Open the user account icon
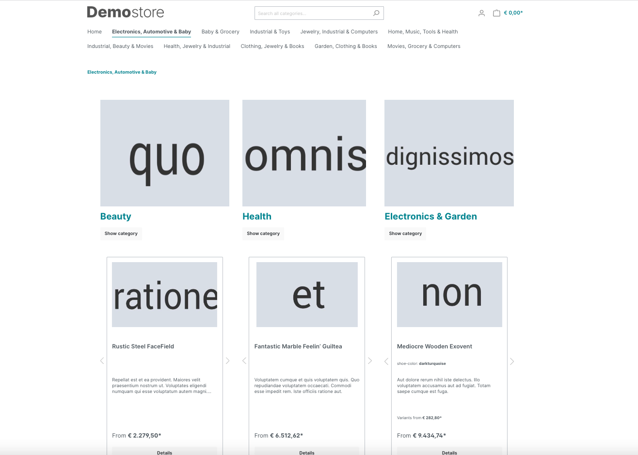This screenshot has width=638, height=455. (x=481, y=13)
